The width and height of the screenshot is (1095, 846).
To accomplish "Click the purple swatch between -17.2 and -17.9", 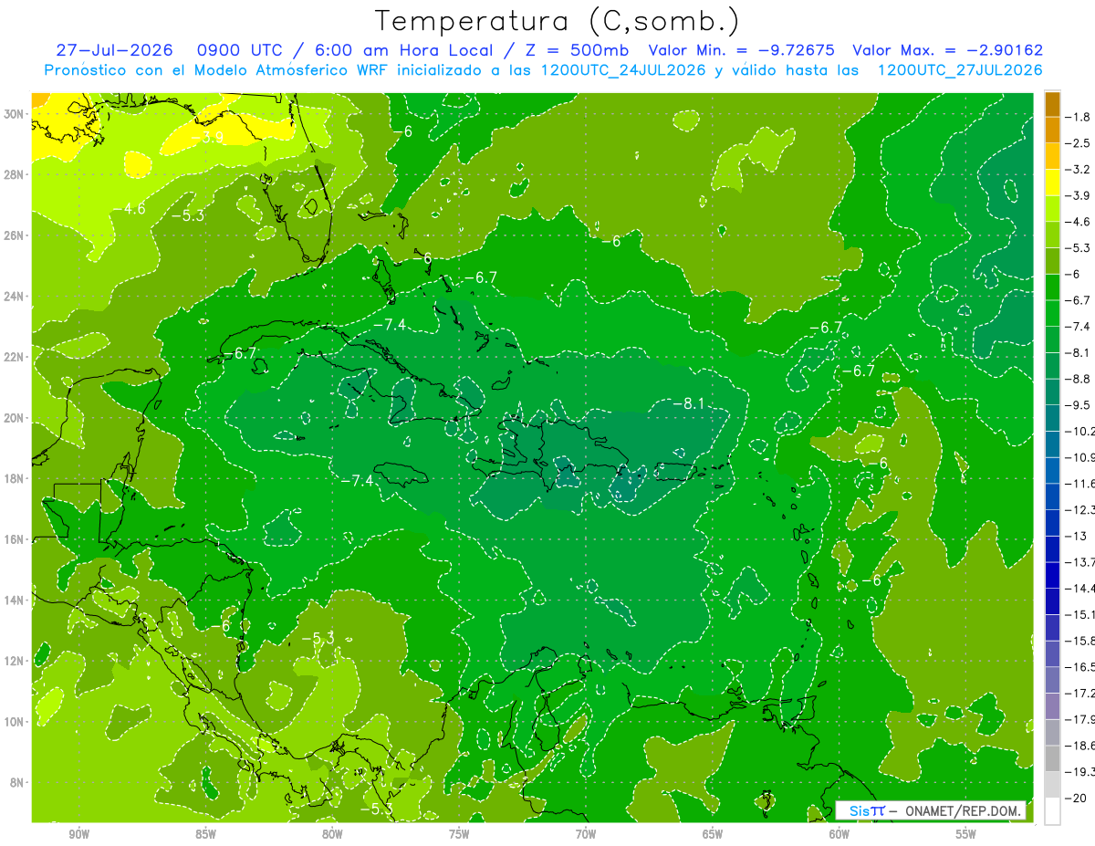I will (1052, 706).
